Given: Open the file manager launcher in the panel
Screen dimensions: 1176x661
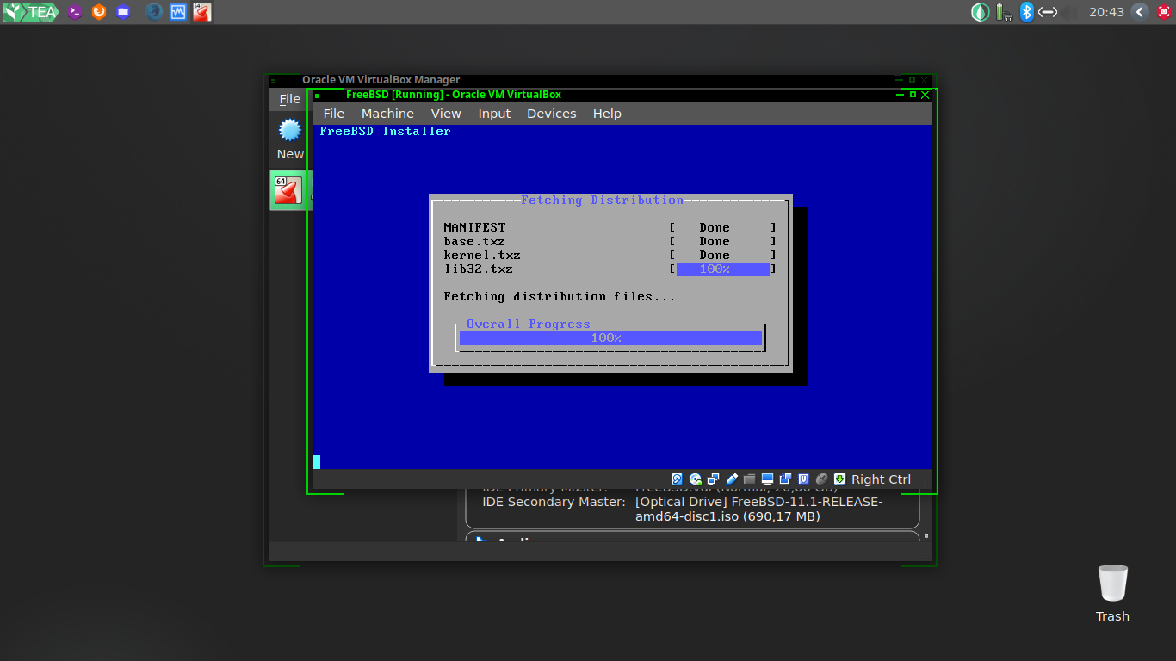Looking at the screenshot, I should (123, 12).
